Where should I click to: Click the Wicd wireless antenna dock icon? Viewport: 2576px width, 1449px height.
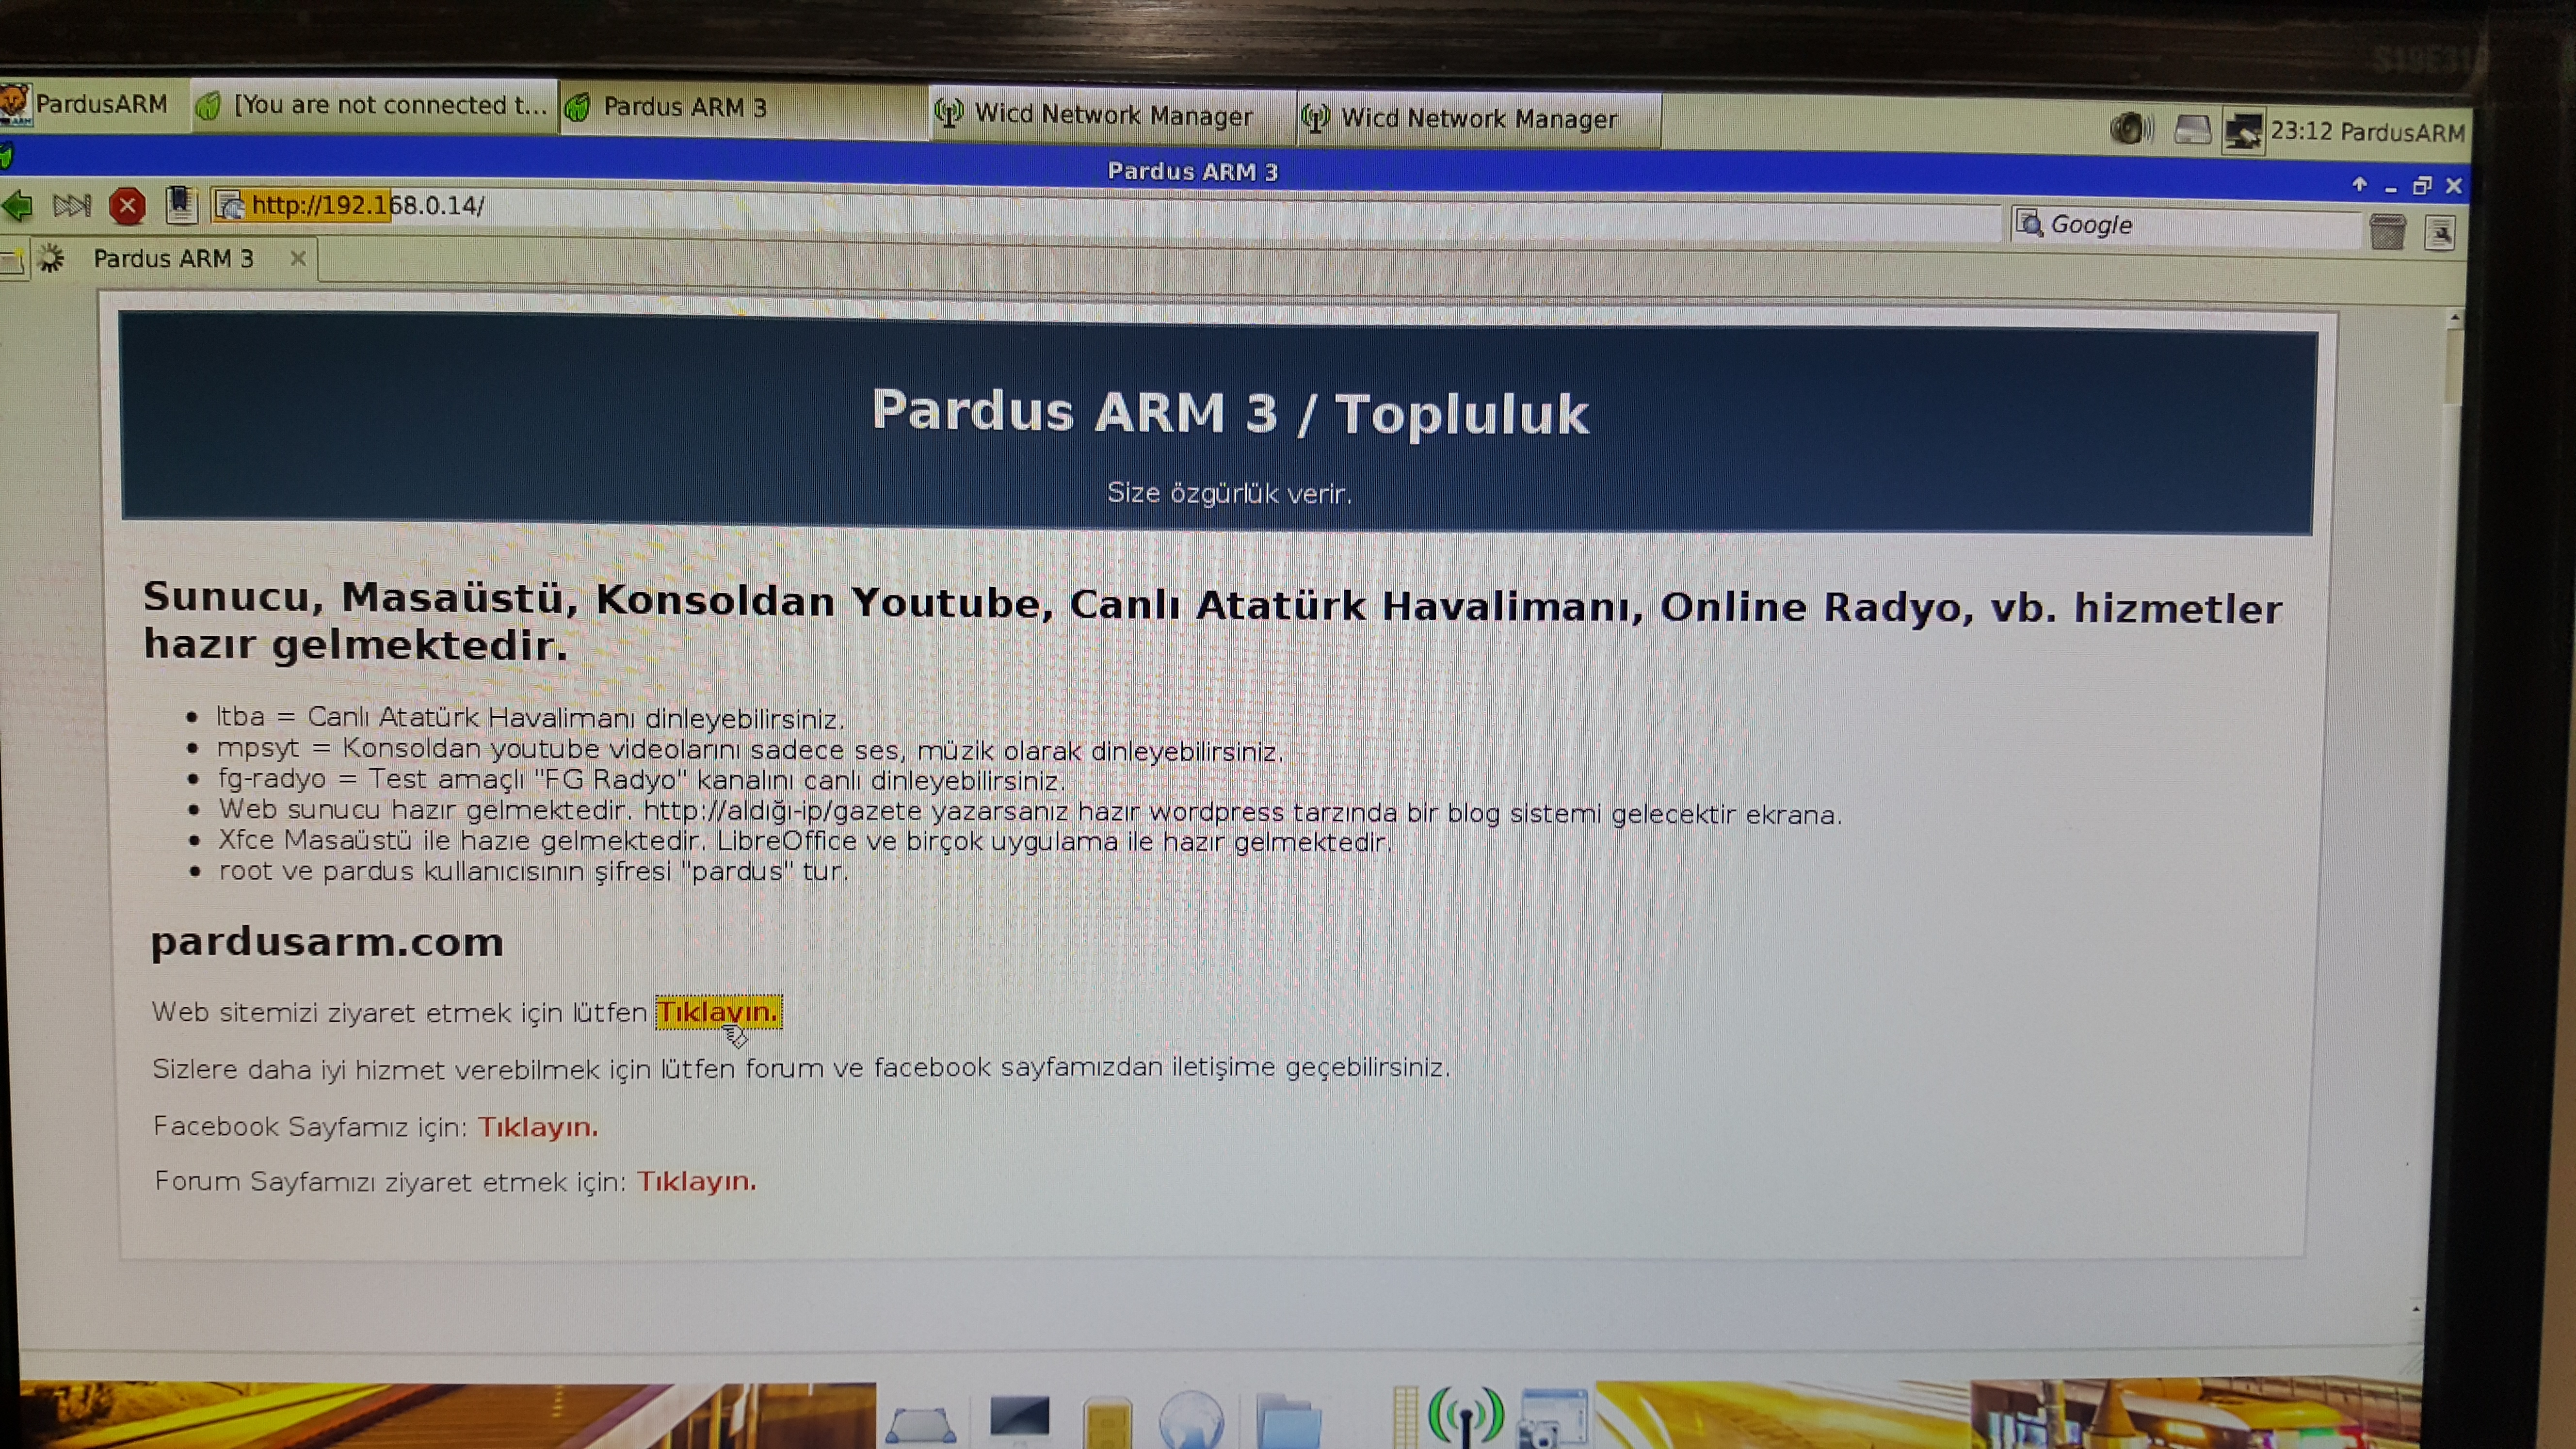tap(1465, 1417)
